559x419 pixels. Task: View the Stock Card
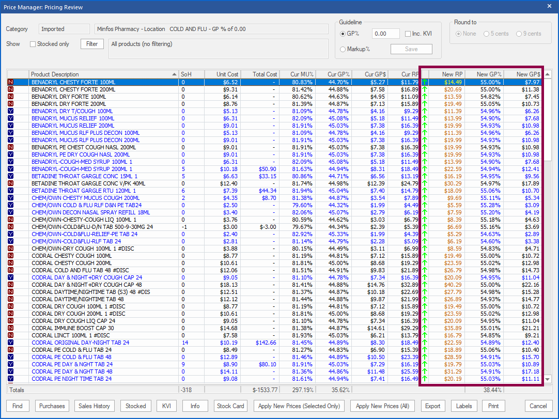(230, 406)
